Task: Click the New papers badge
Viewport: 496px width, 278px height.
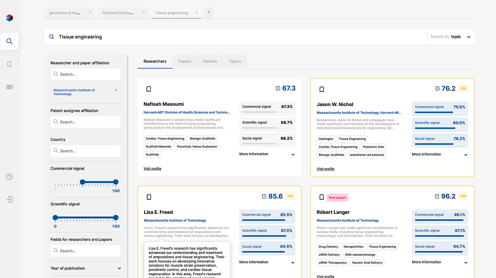Action: [337, 197]
